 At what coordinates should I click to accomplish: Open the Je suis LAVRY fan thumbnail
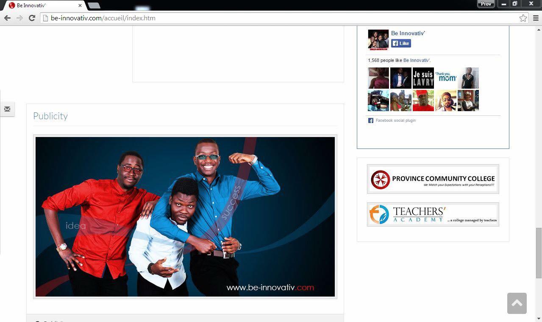point(423,78)
